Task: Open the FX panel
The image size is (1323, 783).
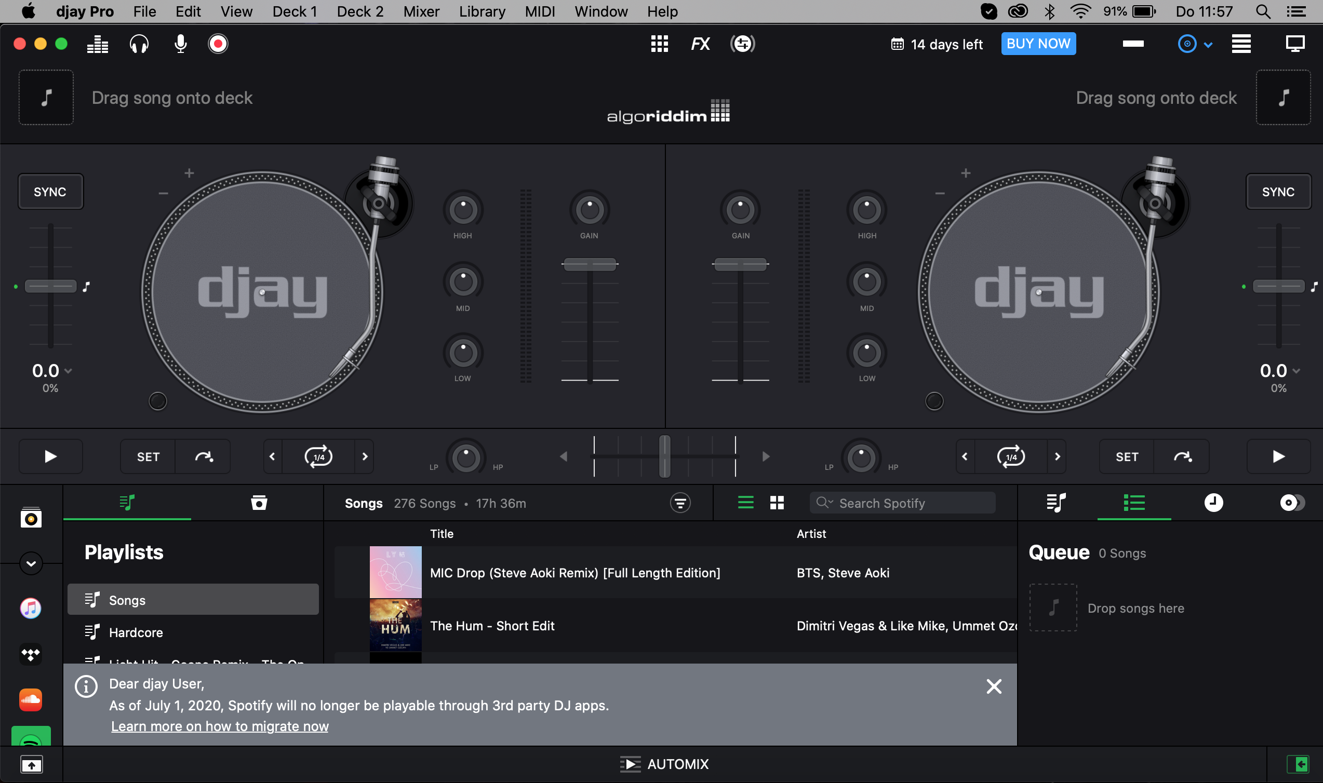Action: click(700, 44)
